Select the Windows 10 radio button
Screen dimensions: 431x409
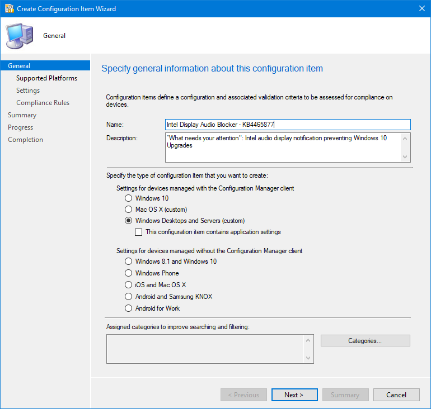[x=129, y=198]
